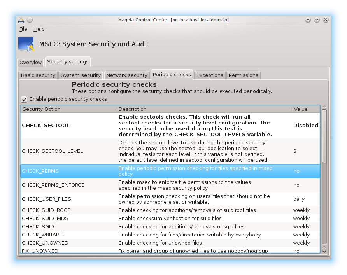This screenshot has width=347, height=275.
Task: Click the MSEC security monitor icon
Action: (26, 44)
